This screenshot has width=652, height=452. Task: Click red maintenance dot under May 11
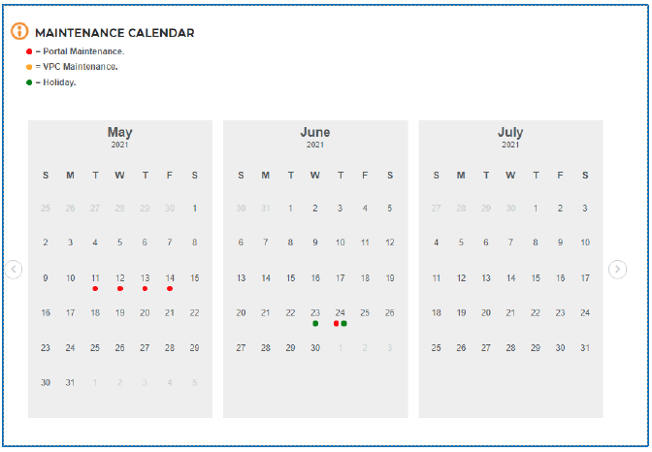pyautogui.click(x=95, y=288)
